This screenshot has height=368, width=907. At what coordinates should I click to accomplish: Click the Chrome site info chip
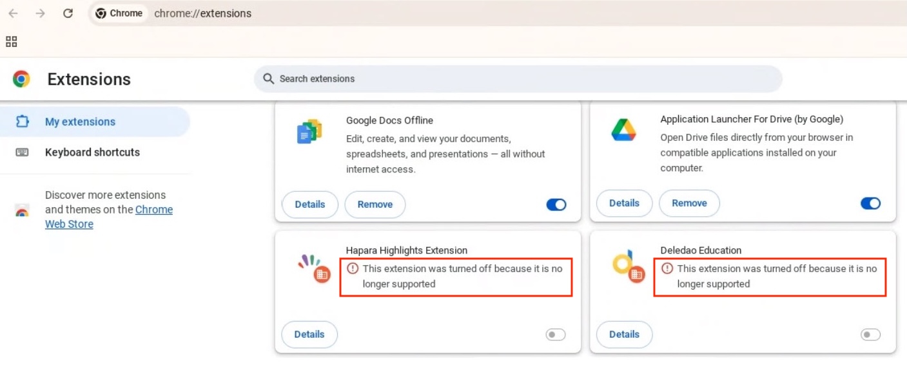pos(119,14)
